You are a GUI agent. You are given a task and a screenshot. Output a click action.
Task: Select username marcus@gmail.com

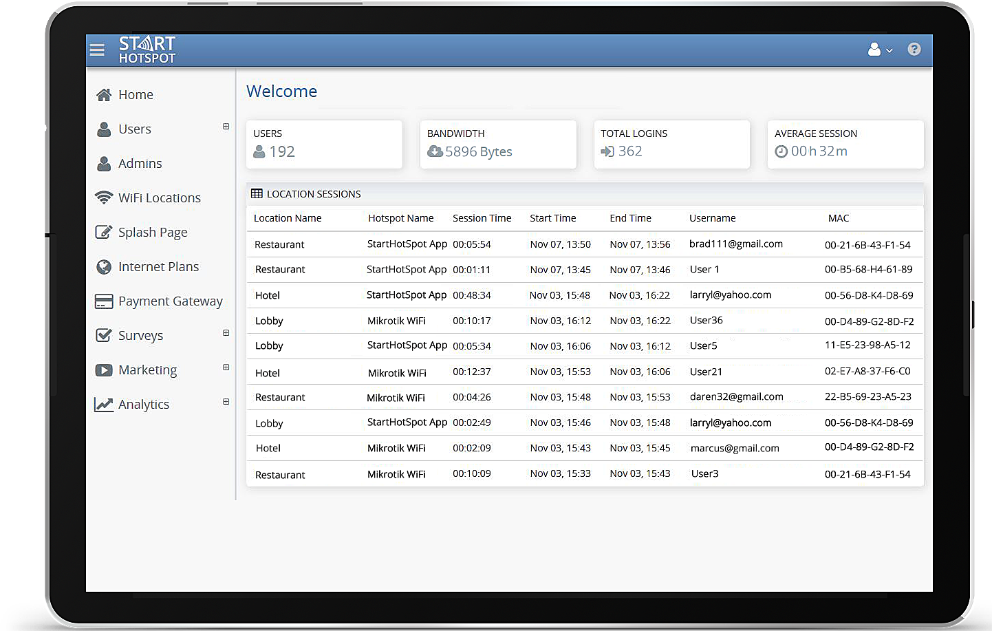[735, 449]
